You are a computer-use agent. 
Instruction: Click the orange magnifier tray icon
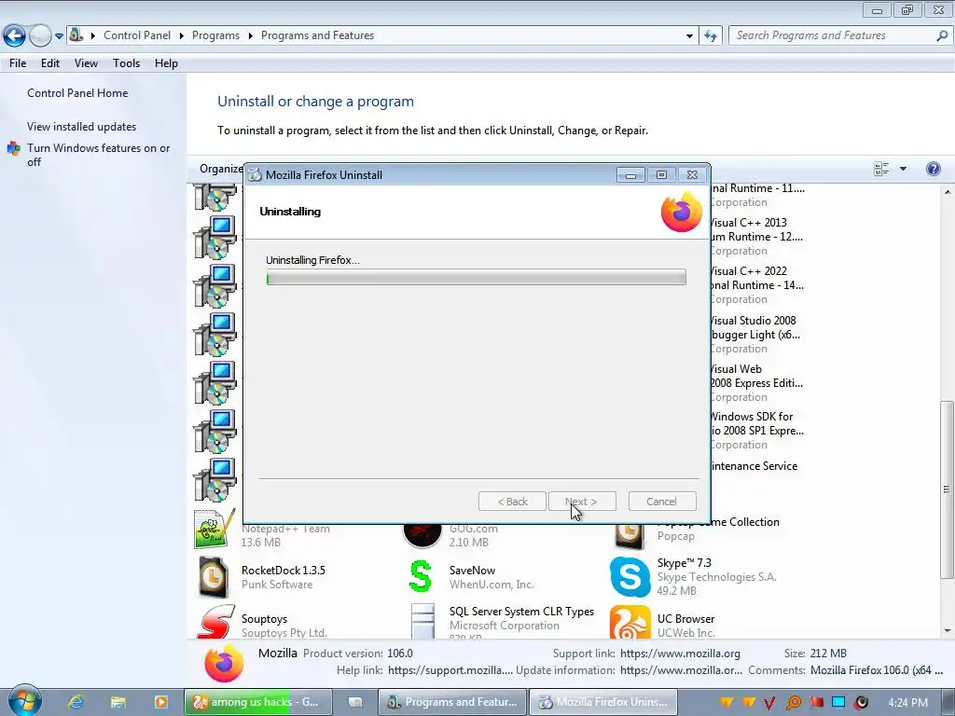(793, 703)
